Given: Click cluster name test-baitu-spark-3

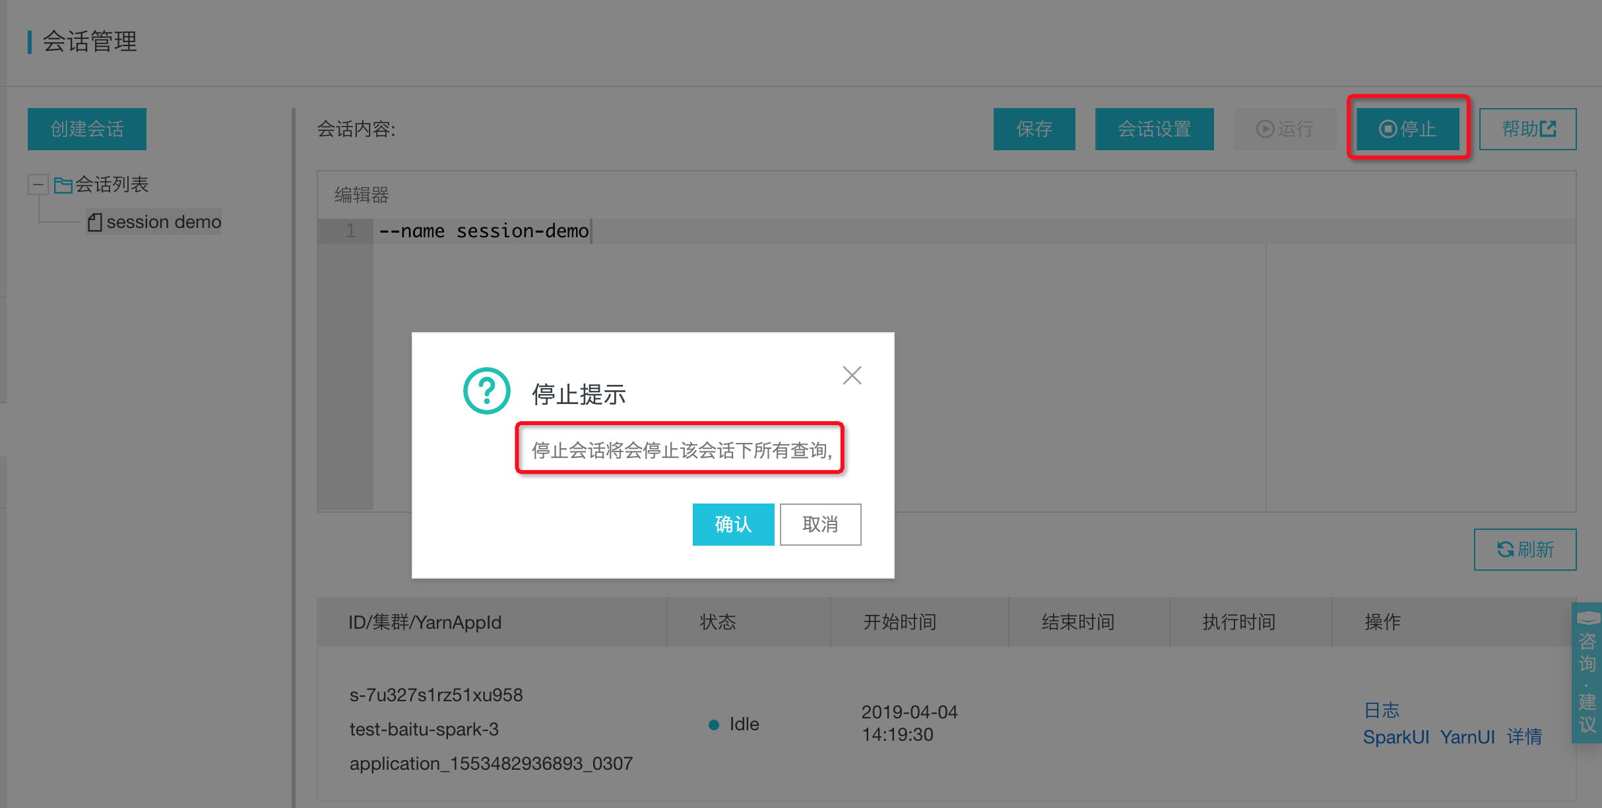Looking at the screenshot, I should click(x=424, y=730).
